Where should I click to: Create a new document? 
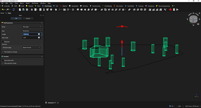point(20,10)
